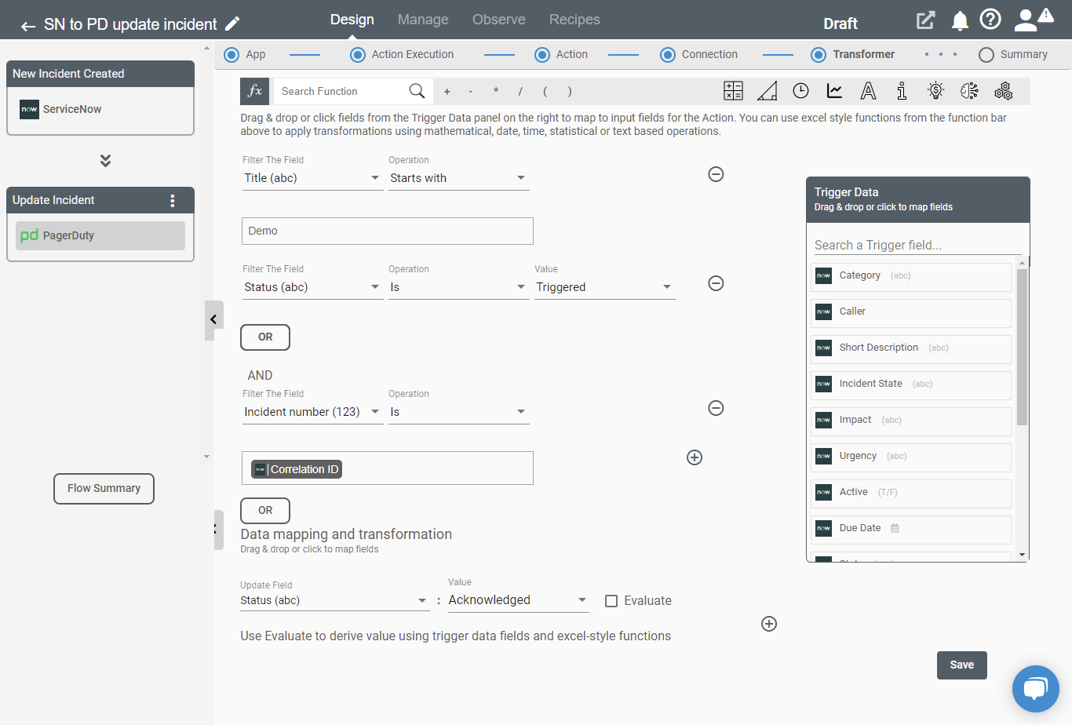
Task: Open the Incident number (123) field dropdown
Action: [312, 412]
